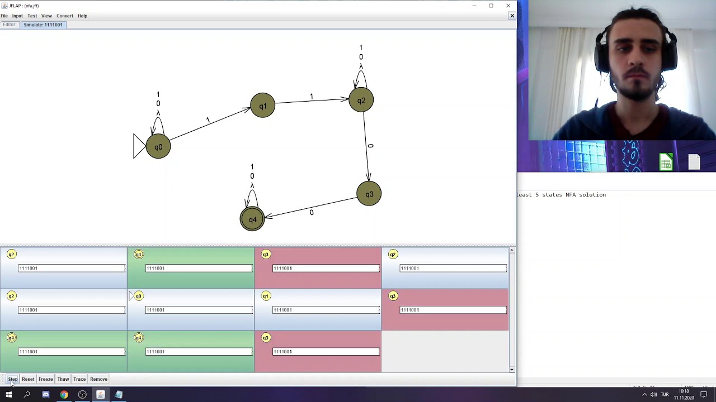Image resolution: width=716 pixels, height=402 pixels.
Task: Click the self-loop label above q2
Action: click(x=361, y=57)
